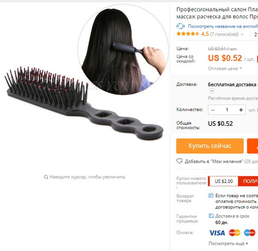Screen dimensions: 258x251
Task: Open Посмотреть название на английском link
Action: pos(223,26)
